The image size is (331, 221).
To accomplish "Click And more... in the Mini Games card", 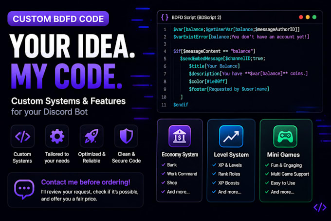I will [x=282, y=192].
